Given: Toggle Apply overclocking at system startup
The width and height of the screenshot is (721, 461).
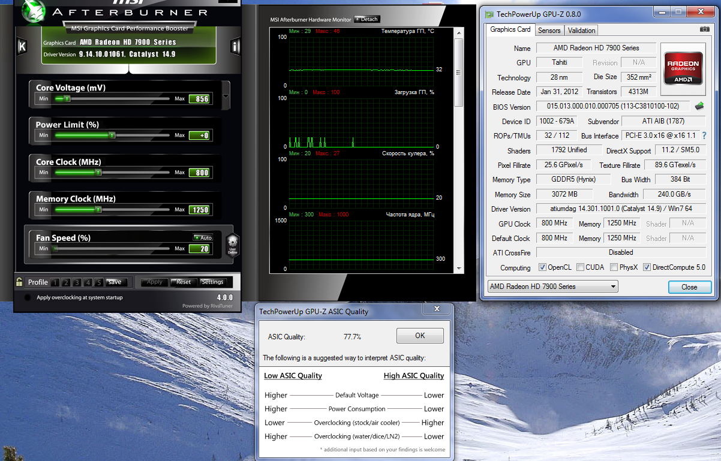Looking at the screenshot, I should pos(28,297).
